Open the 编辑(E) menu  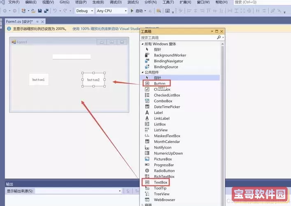click(31, 2)
